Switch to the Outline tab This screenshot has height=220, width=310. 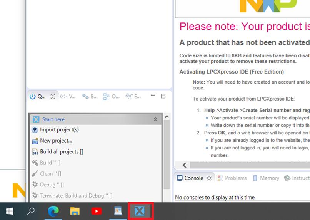tap(112, 96)
